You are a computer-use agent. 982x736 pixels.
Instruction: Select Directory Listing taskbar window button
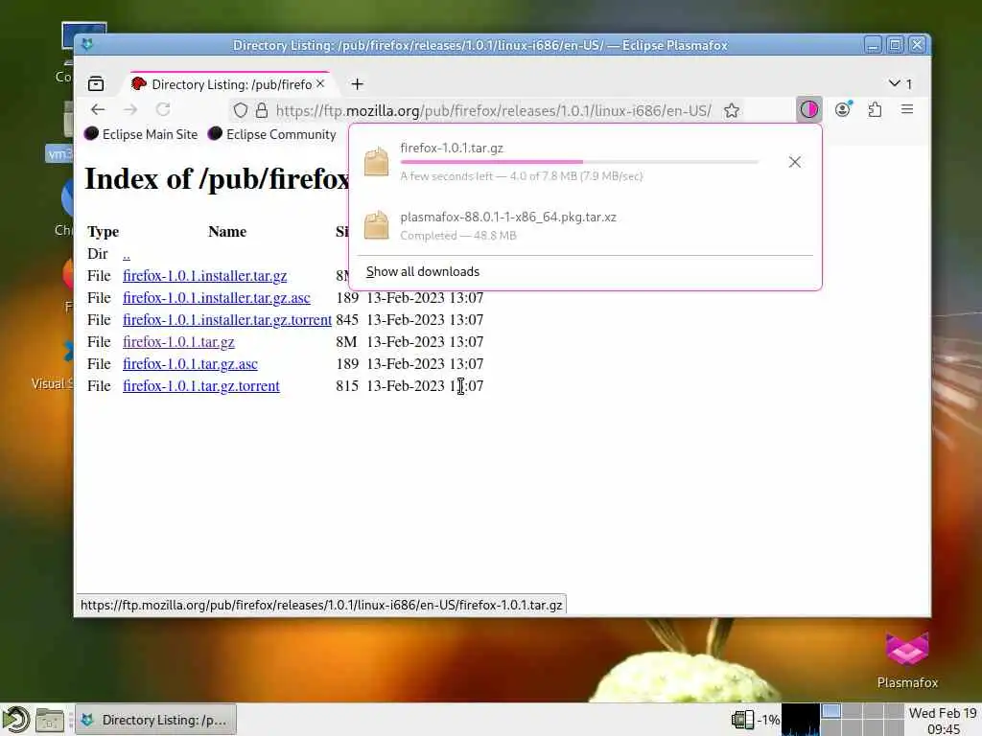click(156, 720)
